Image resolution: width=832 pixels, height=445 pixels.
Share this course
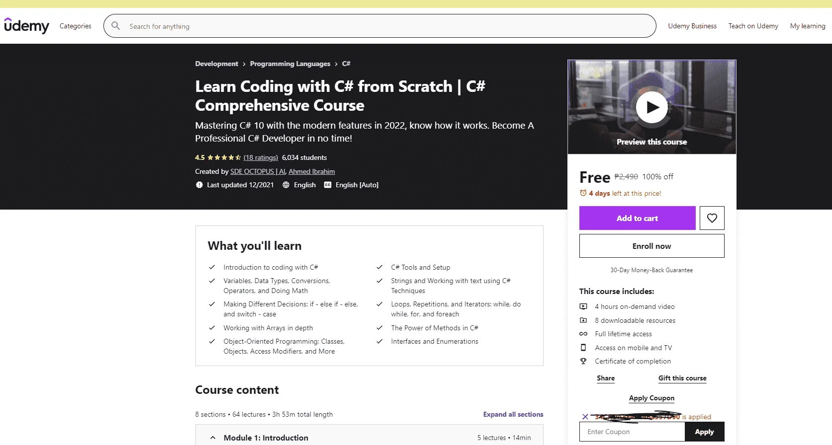(x=606, y=378)
